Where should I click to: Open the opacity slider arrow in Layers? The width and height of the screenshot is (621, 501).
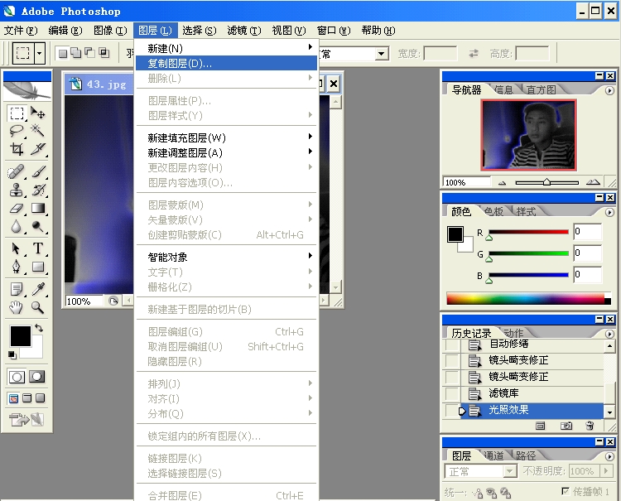click(x=604, y=471)
